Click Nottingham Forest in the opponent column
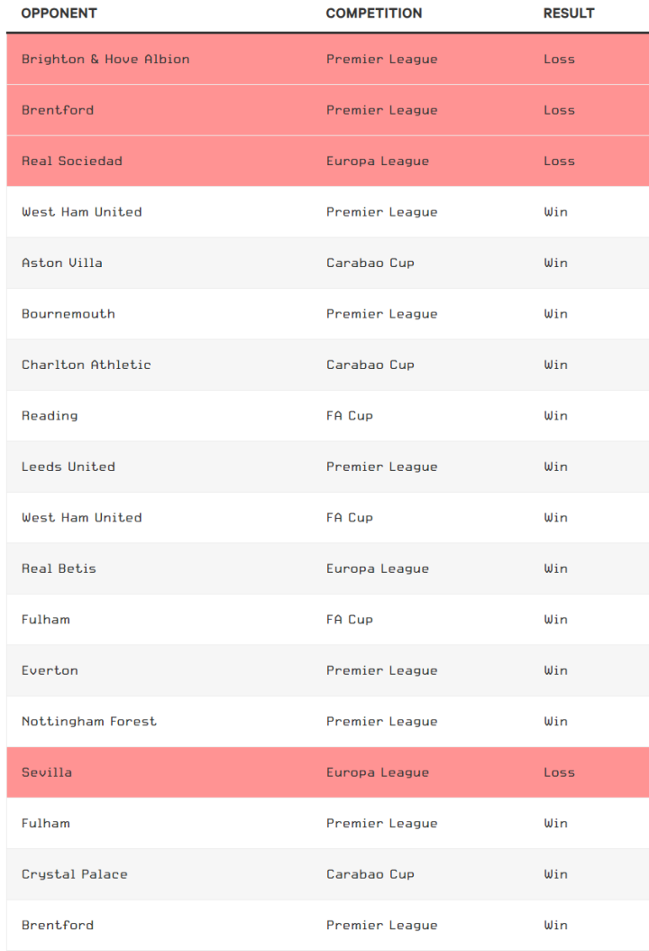Screen dimensions: 649x951 pyautogui.click(x=89, y=722)
